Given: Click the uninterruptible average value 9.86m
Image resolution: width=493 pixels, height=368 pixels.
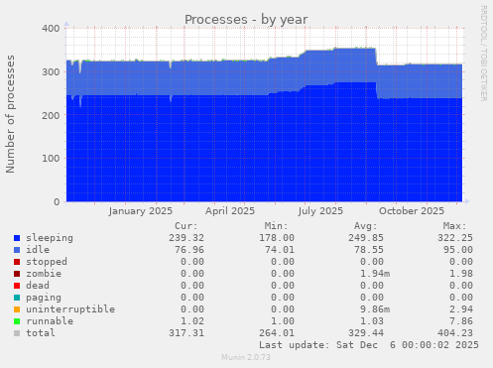Looking at the screenshot, I should 375,309.
